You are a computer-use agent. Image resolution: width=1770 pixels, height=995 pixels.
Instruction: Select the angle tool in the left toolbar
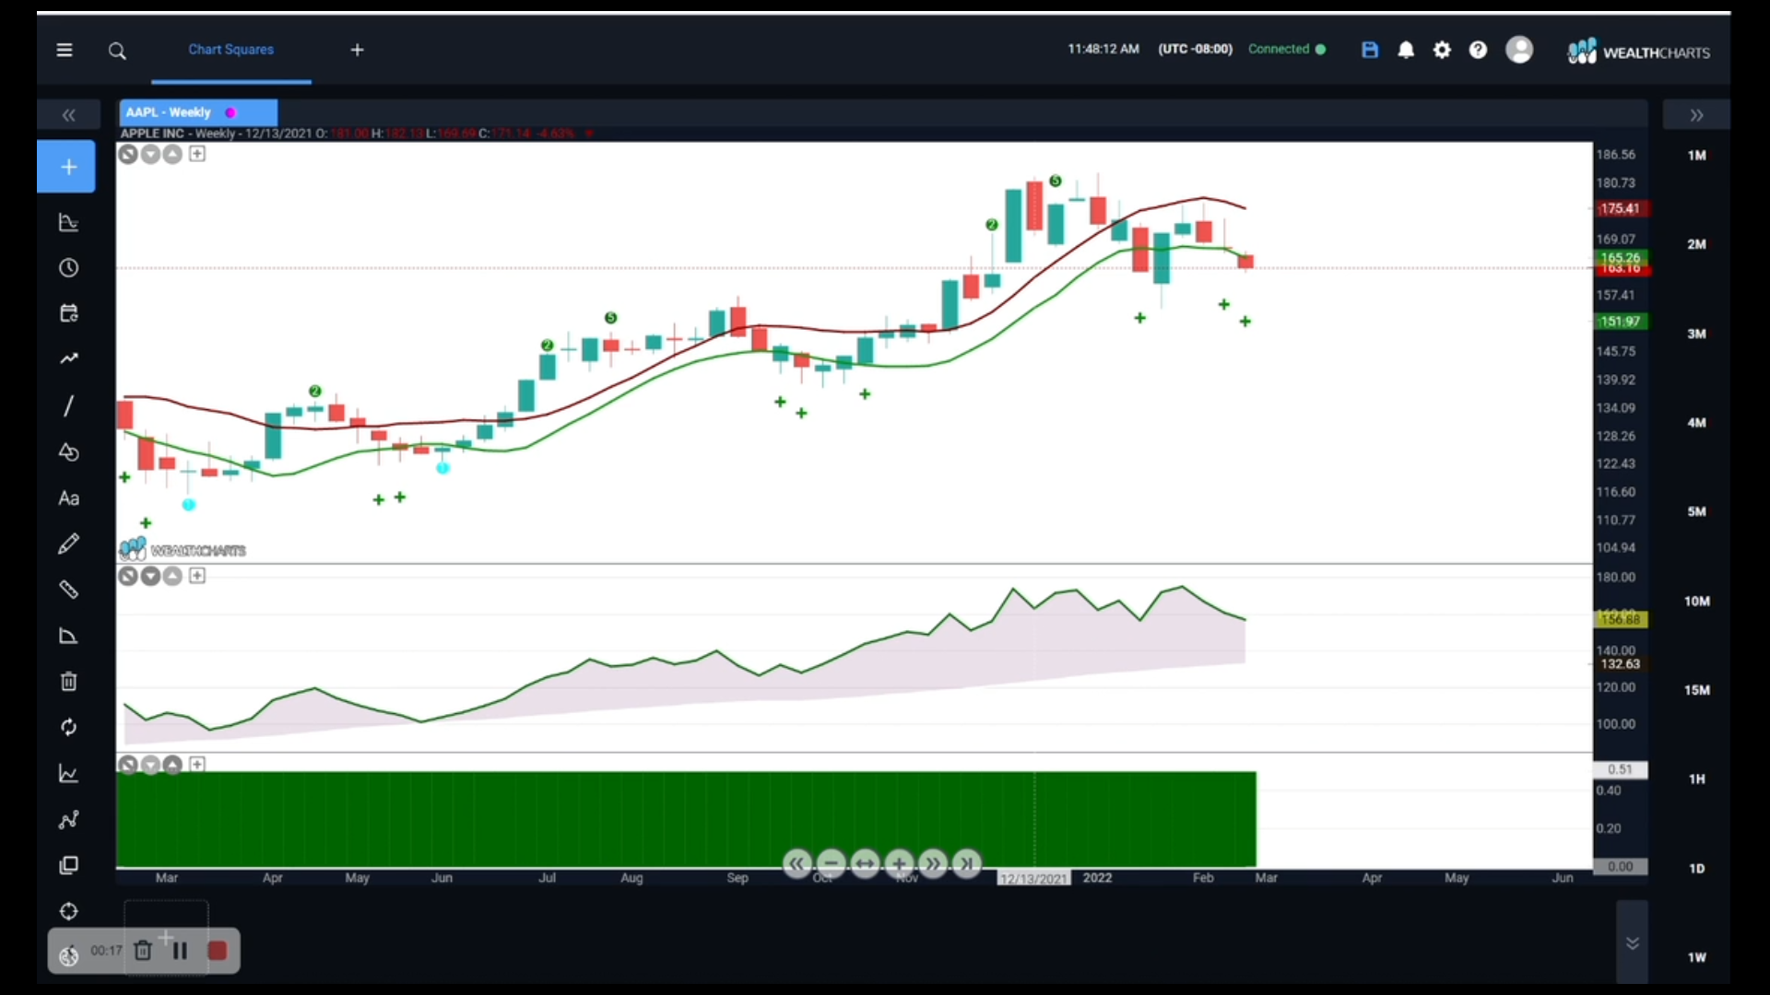tap(68, 636)
